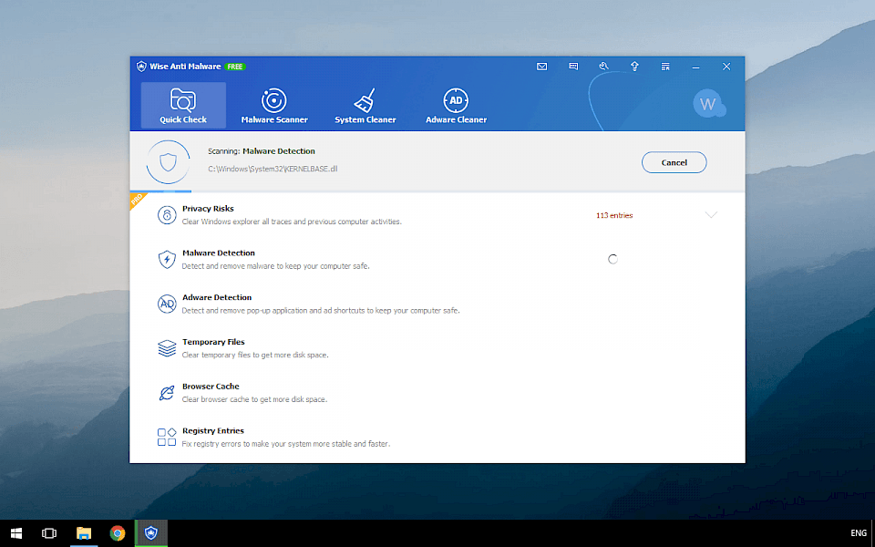875x547 pixels.
Task: Click the Privacy Risks lock icon
Action: [x=167, y=215]
